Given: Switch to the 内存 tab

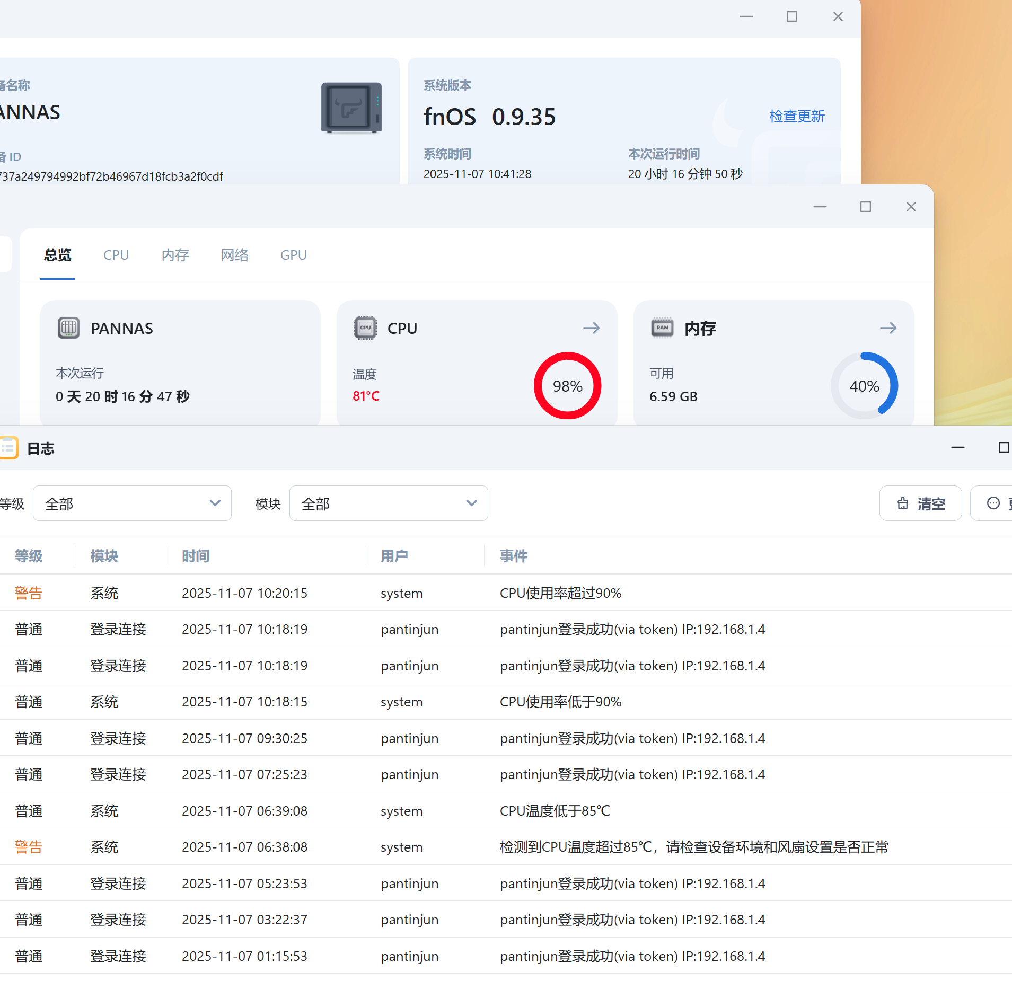Looking at the screenshot, I should coord(175,255).
